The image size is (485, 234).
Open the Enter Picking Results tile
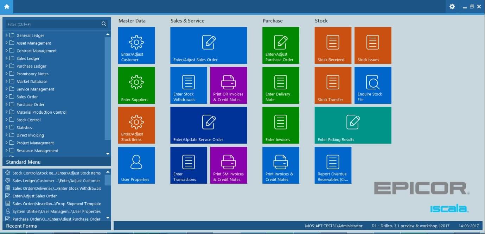pyautogui.click(x=353, y=125)
